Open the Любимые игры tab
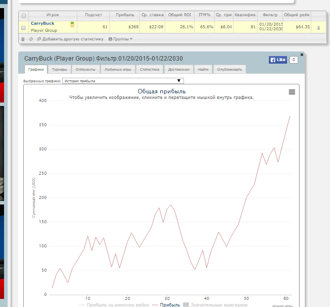Image resolution: width=330 pixels, height=307 pixels. pyautogui.click(x=118, y=69)
